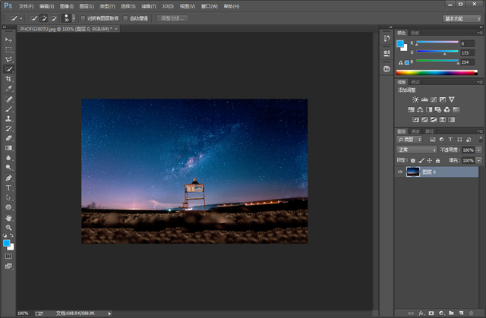Click the lock all layer icon
The height and width of the screenshot is (318, 486).
(x=437, y=161)
